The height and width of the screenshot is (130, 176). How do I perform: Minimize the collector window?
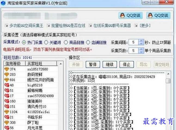coord(146,2)
